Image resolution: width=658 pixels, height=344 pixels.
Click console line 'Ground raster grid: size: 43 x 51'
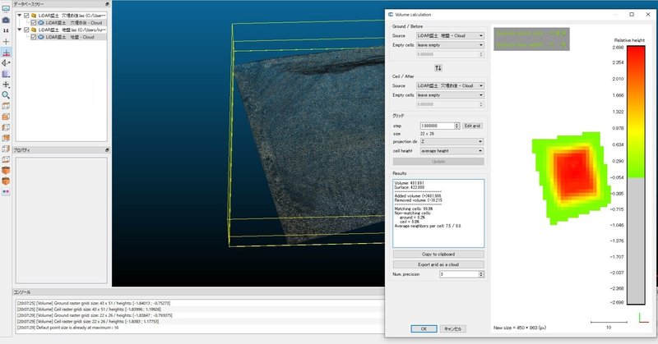point(93,303)
